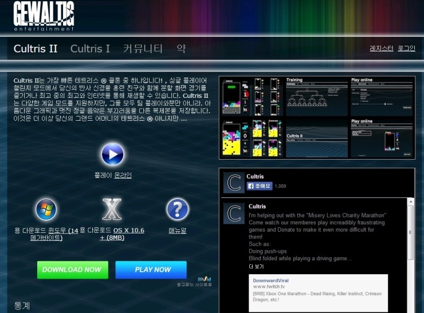This screenshot has width=424, height=313.
Task: Click the iLivid ad logo
Action: pos(205,279)
